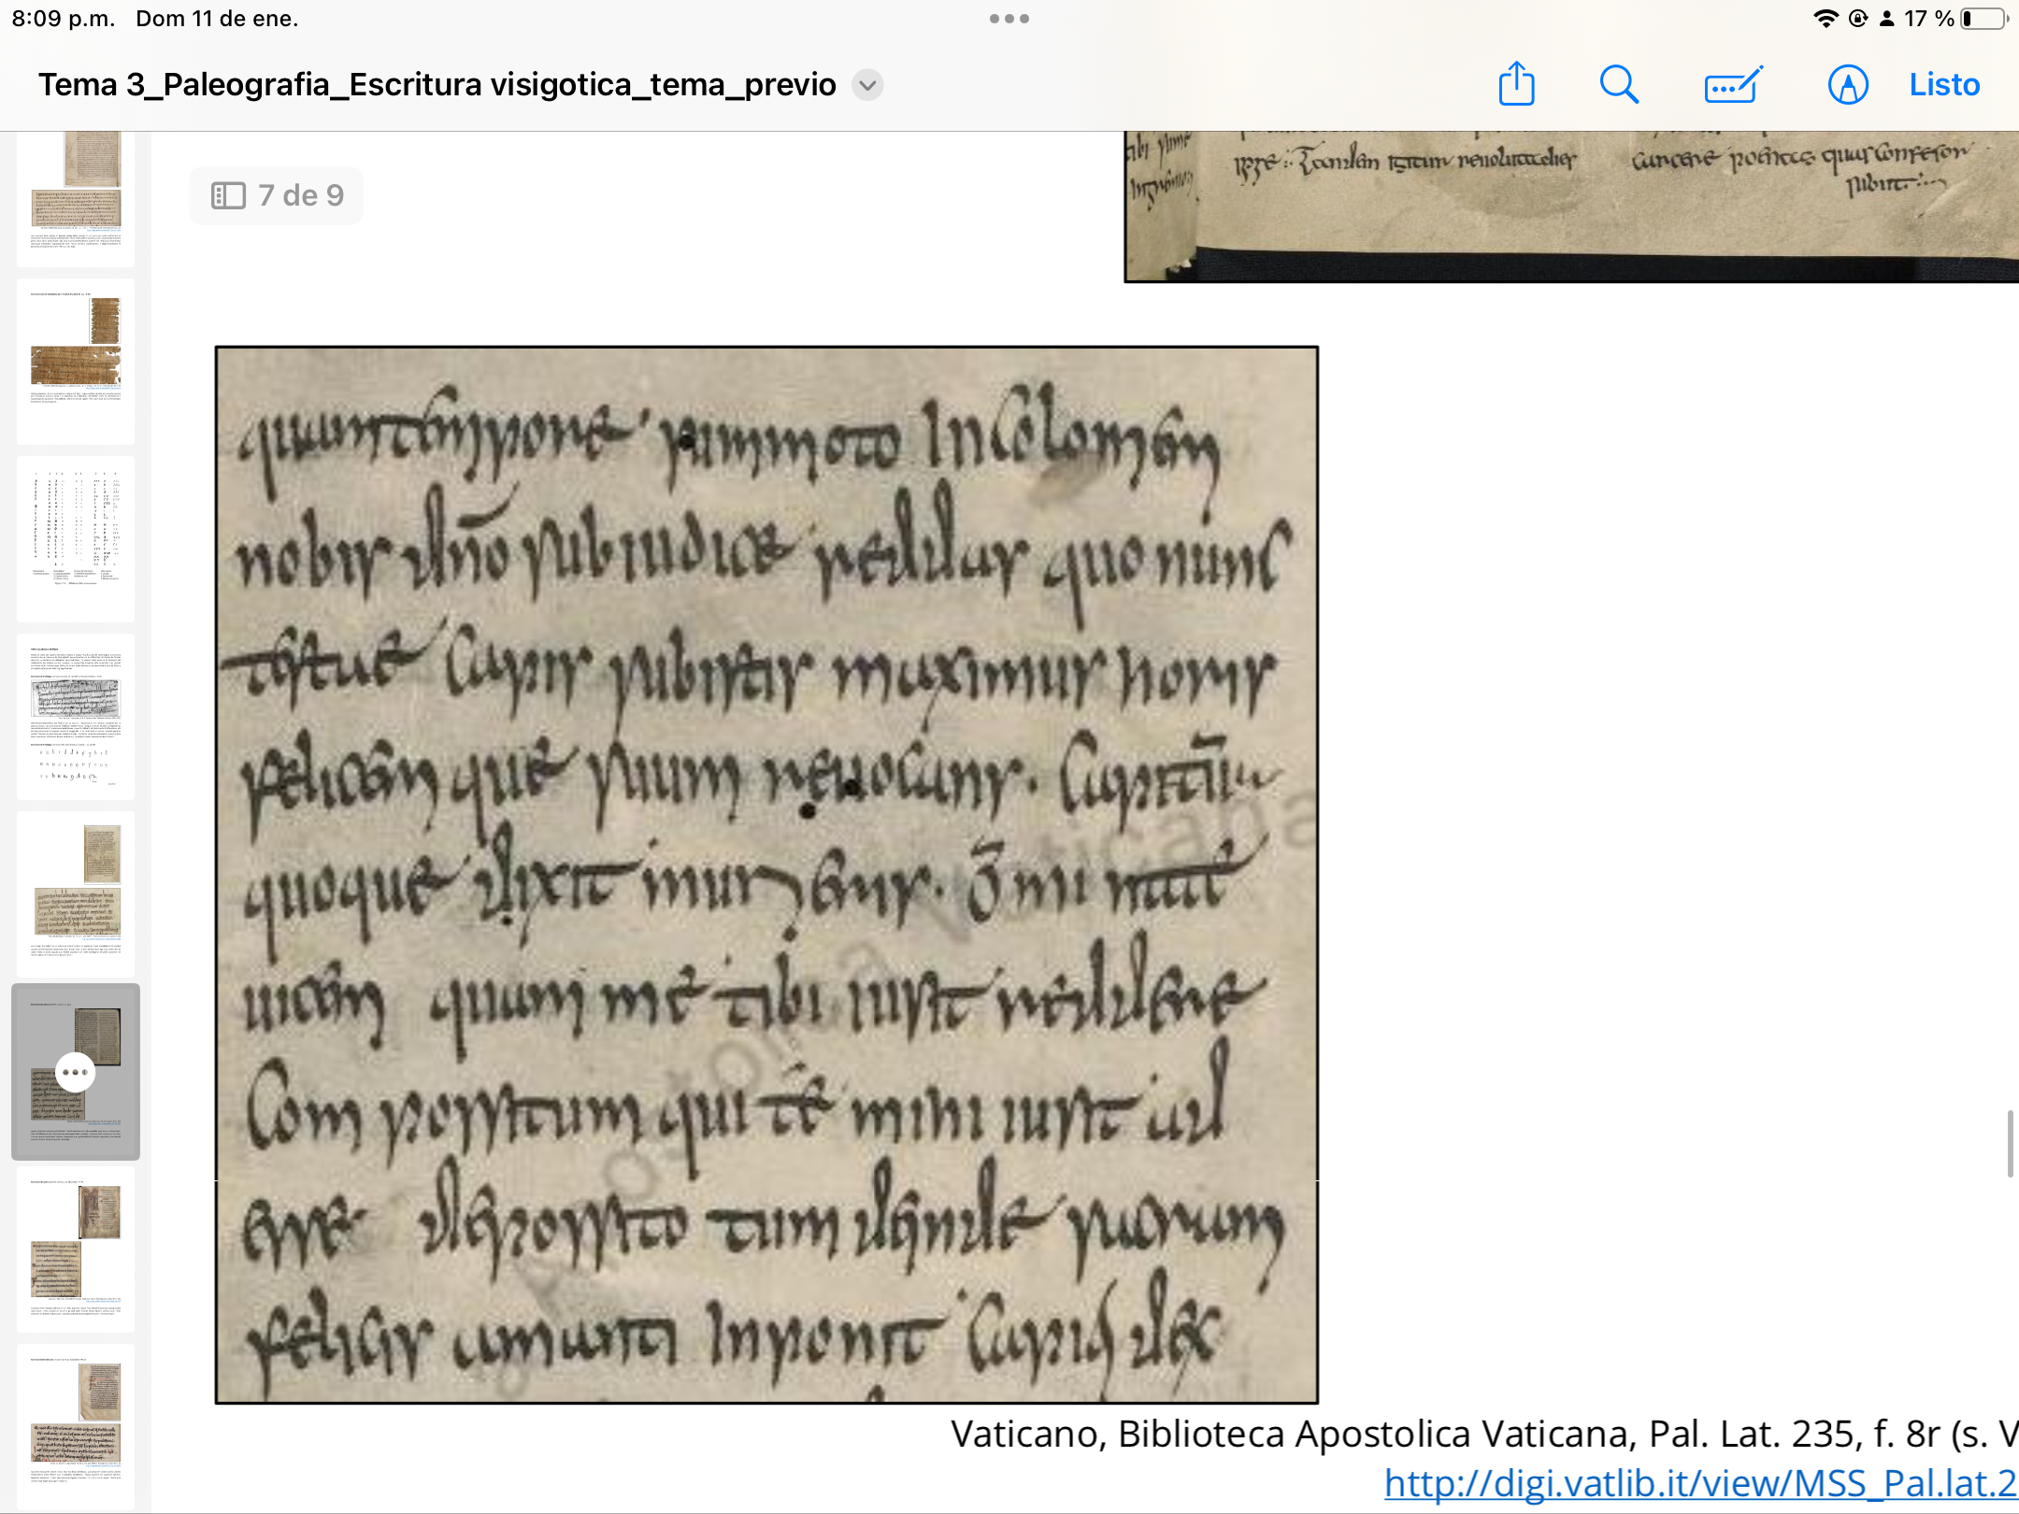The image size is (2019, 1514).
Task: Open thumbnail of page just above selected
Action: click(76, 894)
